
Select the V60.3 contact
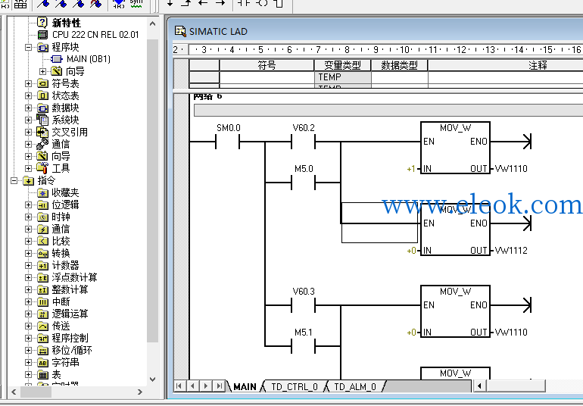pos(303,305)
